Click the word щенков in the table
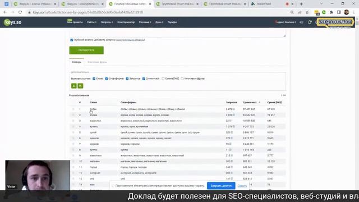359x202 pixels. (94, 138)
